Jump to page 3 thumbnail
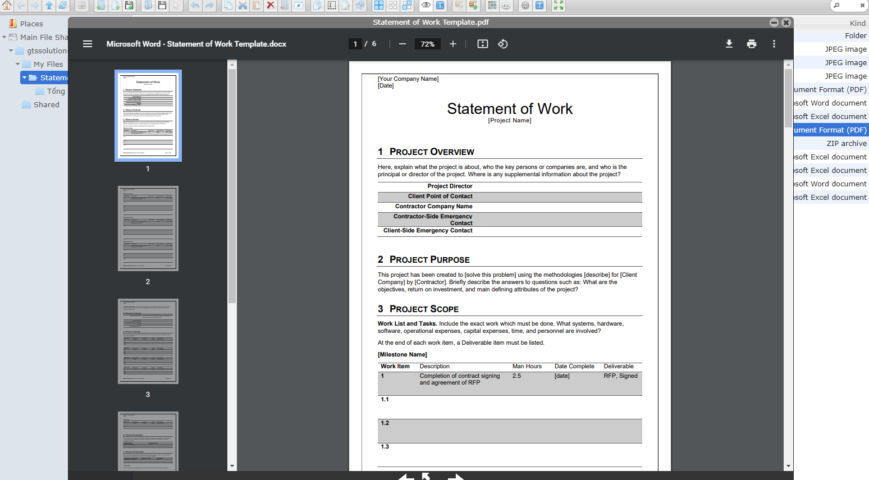Viewport: 869px width, 480px height. tap(148, 341)
